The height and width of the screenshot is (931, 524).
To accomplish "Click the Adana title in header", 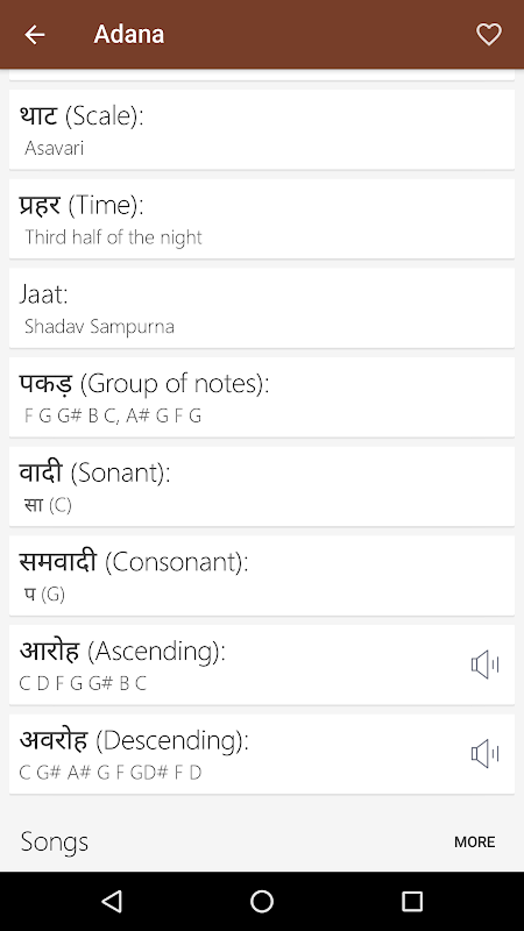I will tap(129, 35).
